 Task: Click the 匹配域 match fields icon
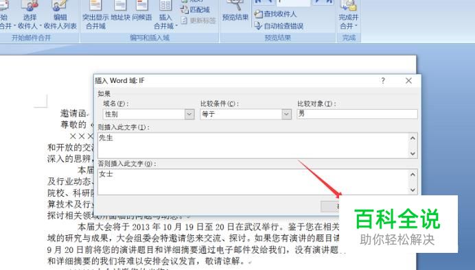[x=195, y=10]
